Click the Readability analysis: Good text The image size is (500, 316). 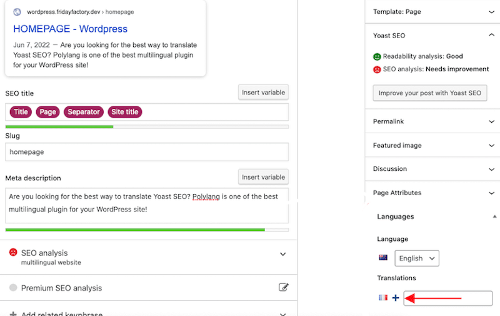coord(423,56)
